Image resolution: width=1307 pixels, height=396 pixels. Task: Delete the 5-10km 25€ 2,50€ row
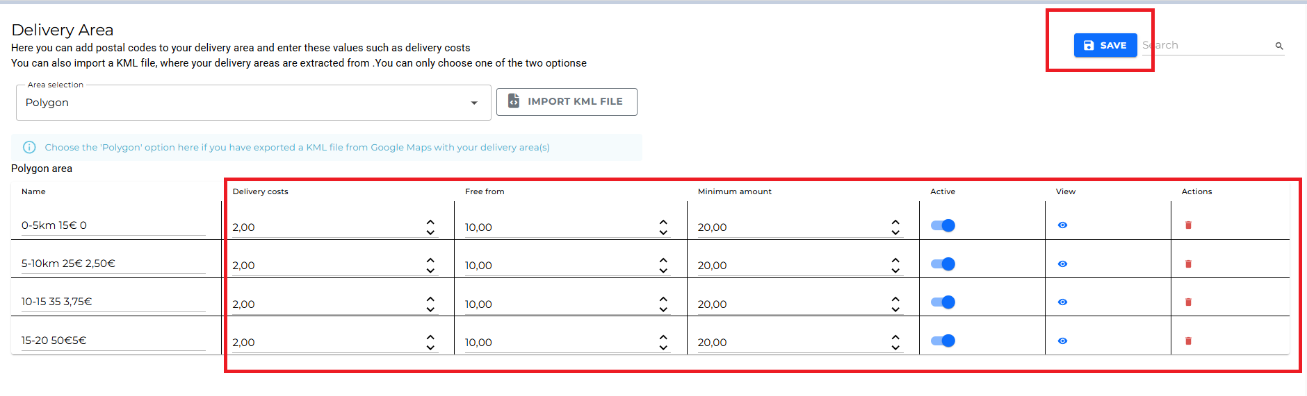1188,264
